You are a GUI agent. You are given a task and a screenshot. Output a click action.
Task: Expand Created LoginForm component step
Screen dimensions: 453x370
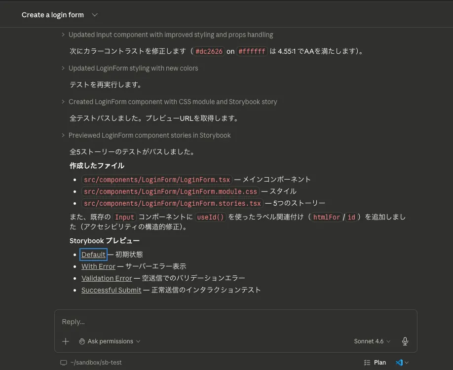pos(169,102)
